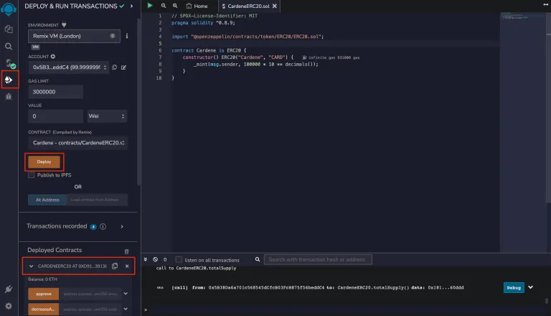Click the decreaseAllowance parameters input field

coord(90,310)
